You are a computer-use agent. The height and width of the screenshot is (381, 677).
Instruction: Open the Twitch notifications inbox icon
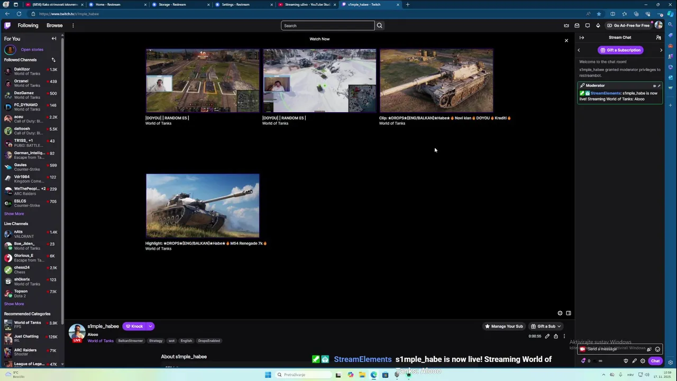[577, 25]
